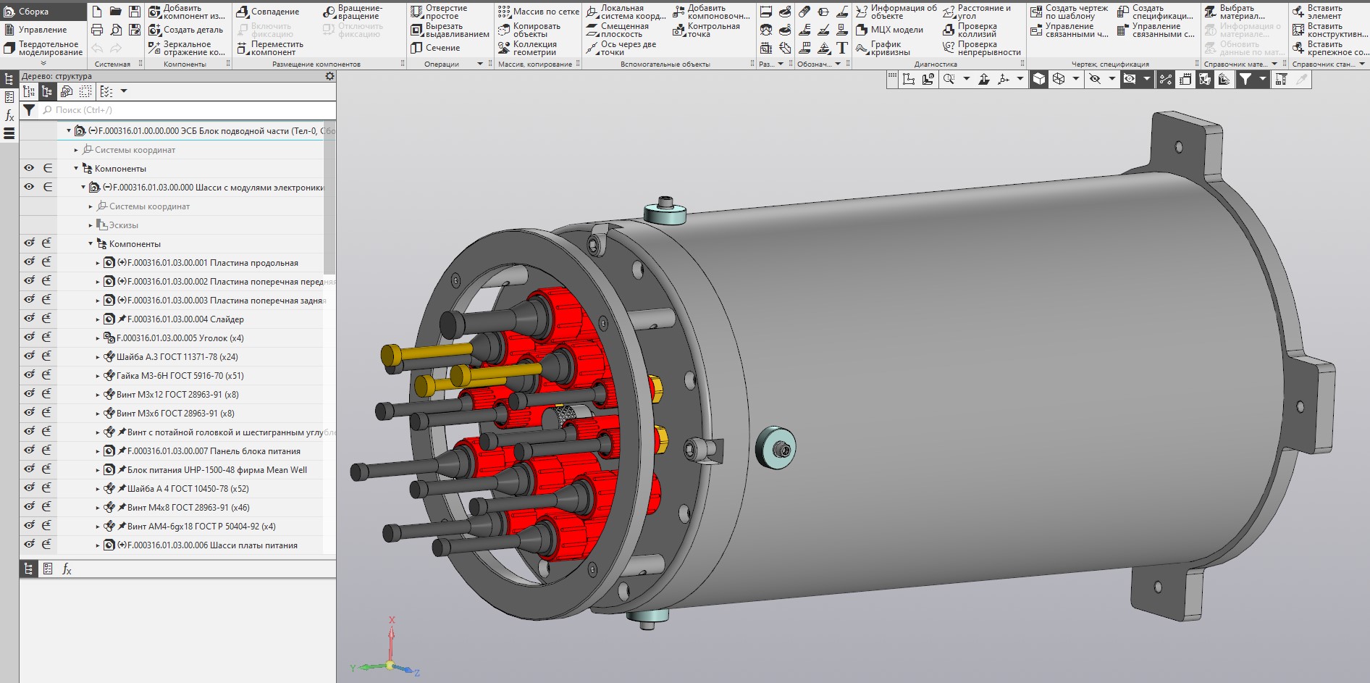Run the МЦХ модели calculation
1370x683 pixels.
pyautogui.click(x=889, y=30)
